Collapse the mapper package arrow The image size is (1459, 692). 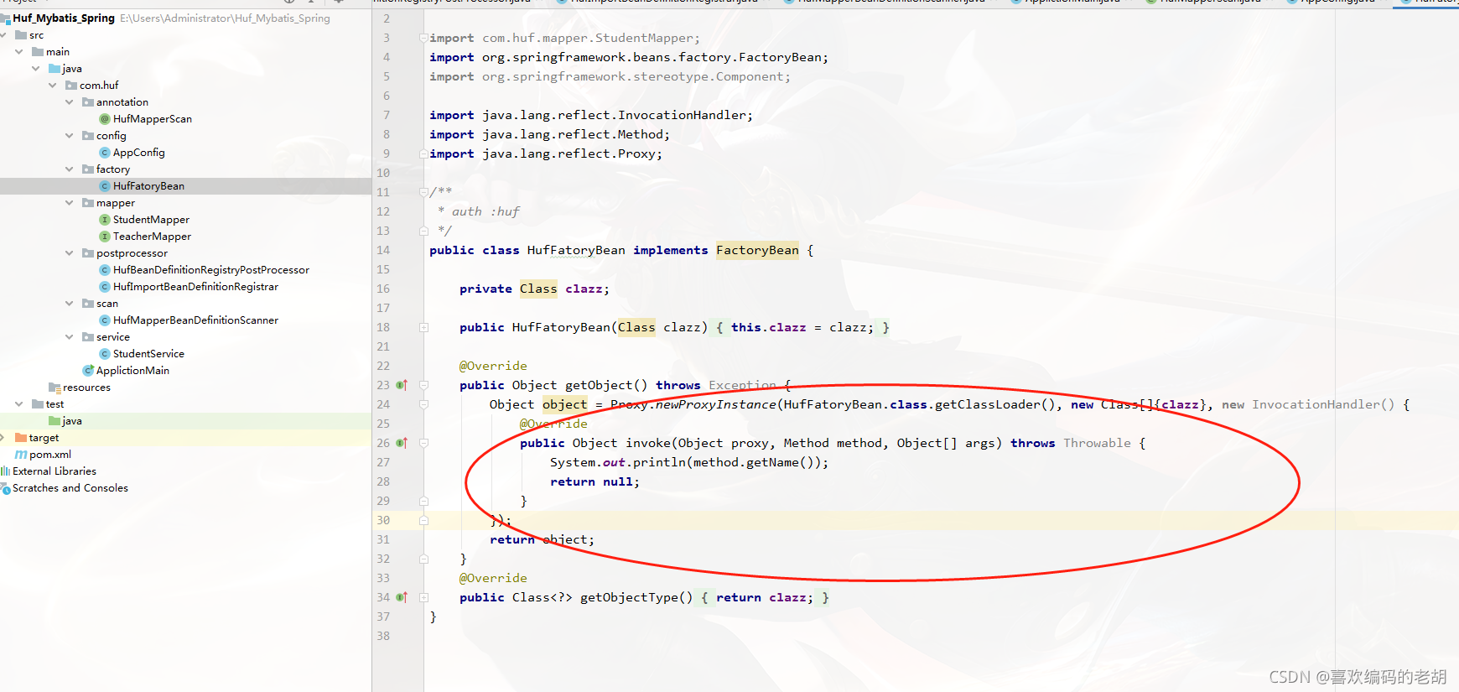[70, 203]
